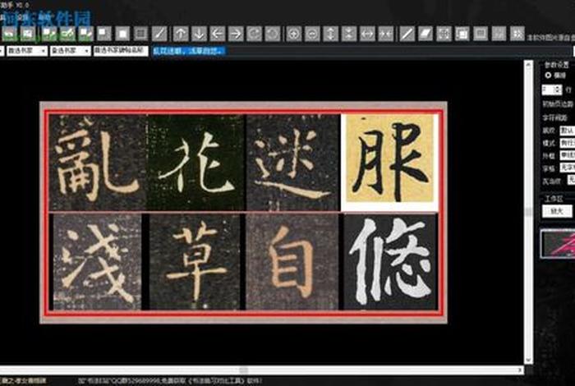Viewport: 575px width, 386px height.
Task: Select the 迷 character cell
Action: 293,163
